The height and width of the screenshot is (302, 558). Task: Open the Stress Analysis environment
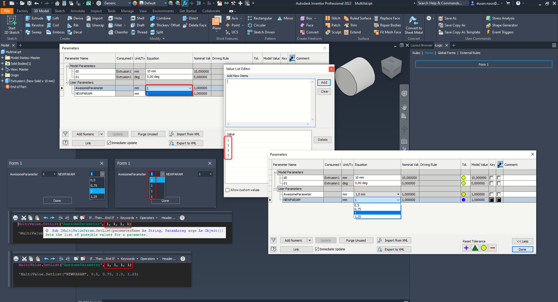point(500,18)
